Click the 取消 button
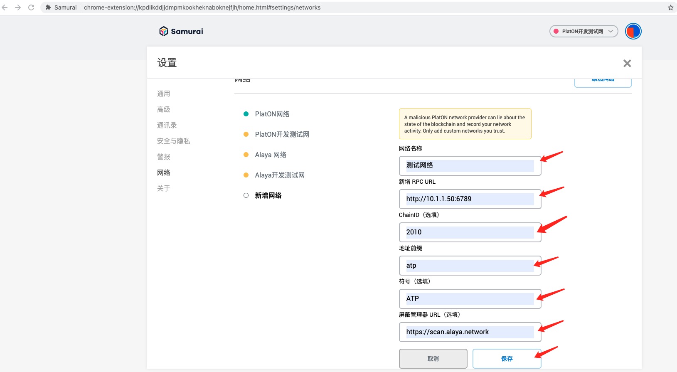Image resolution: width=677 pixels, height=372 pixels. coord(433,358)
